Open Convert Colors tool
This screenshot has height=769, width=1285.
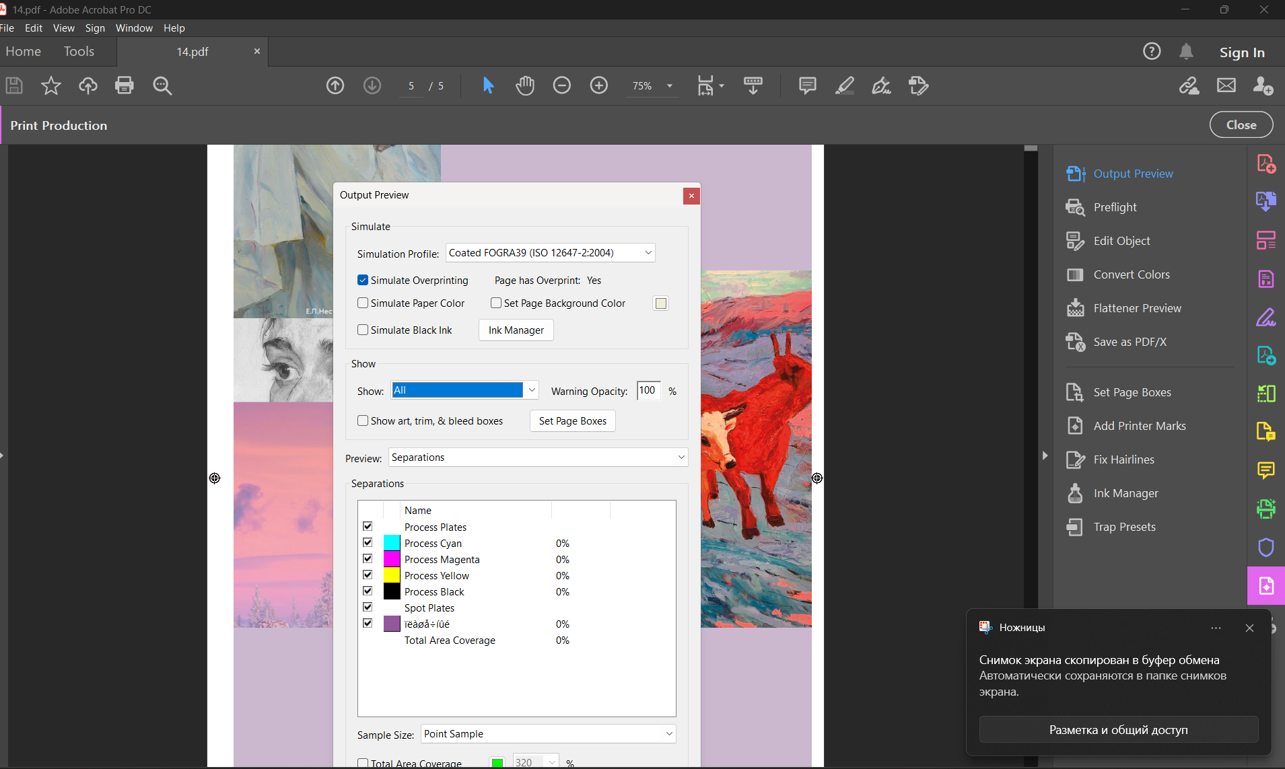(x=1132, y=274)
